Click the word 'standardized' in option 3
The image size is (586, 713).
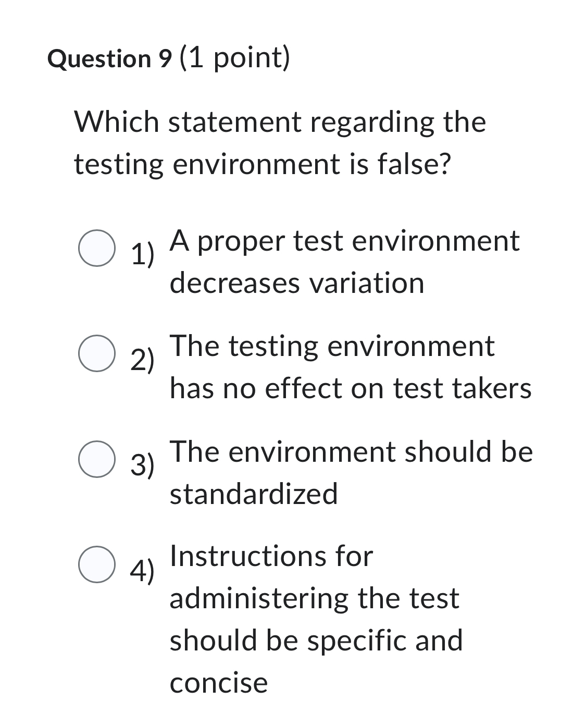254,493
